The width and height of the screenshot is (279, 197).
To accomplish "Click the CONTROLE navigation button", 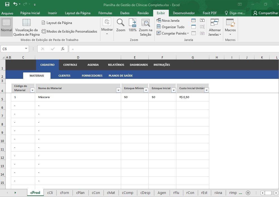I will 70,65.
